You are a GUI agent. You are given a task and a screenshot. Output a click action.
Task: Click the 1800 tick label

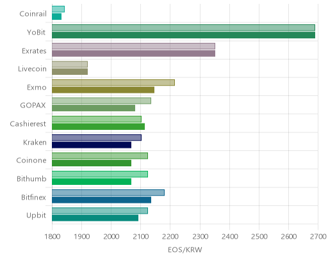(x=53, y=237)
